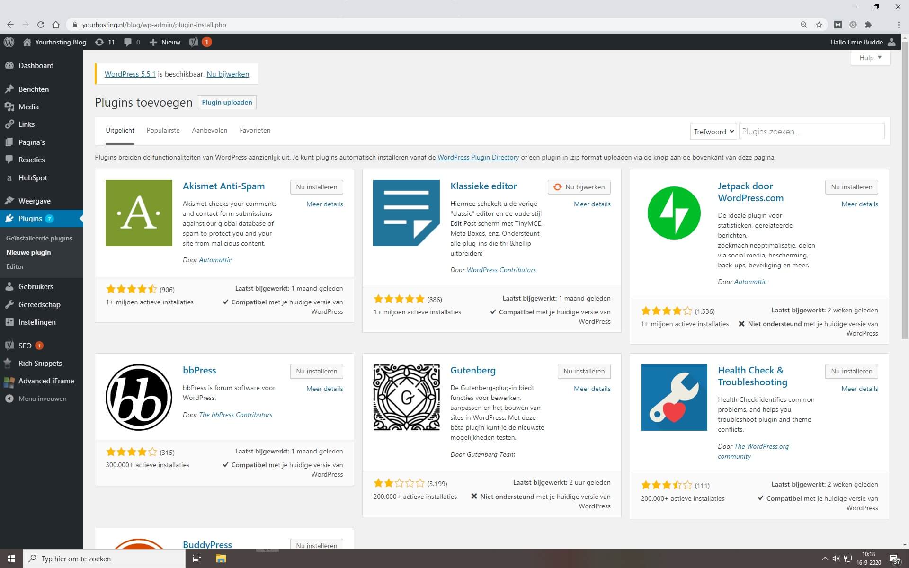Switch to the Uitgelicht tab

coord(120,131)
